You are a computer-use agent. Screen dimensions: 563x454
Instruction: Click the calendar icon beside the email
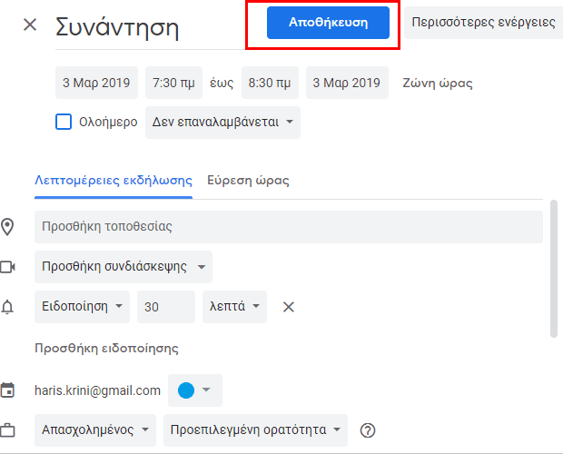(7, 390)
